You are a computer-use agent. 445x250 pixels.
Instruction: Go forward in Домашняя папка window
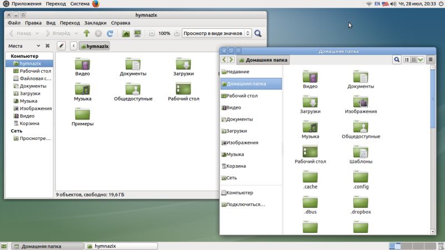click(x=231, y=59)
